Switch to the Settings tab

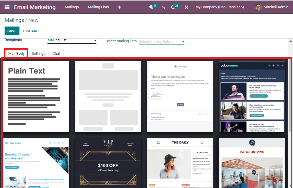click(39, 53)
